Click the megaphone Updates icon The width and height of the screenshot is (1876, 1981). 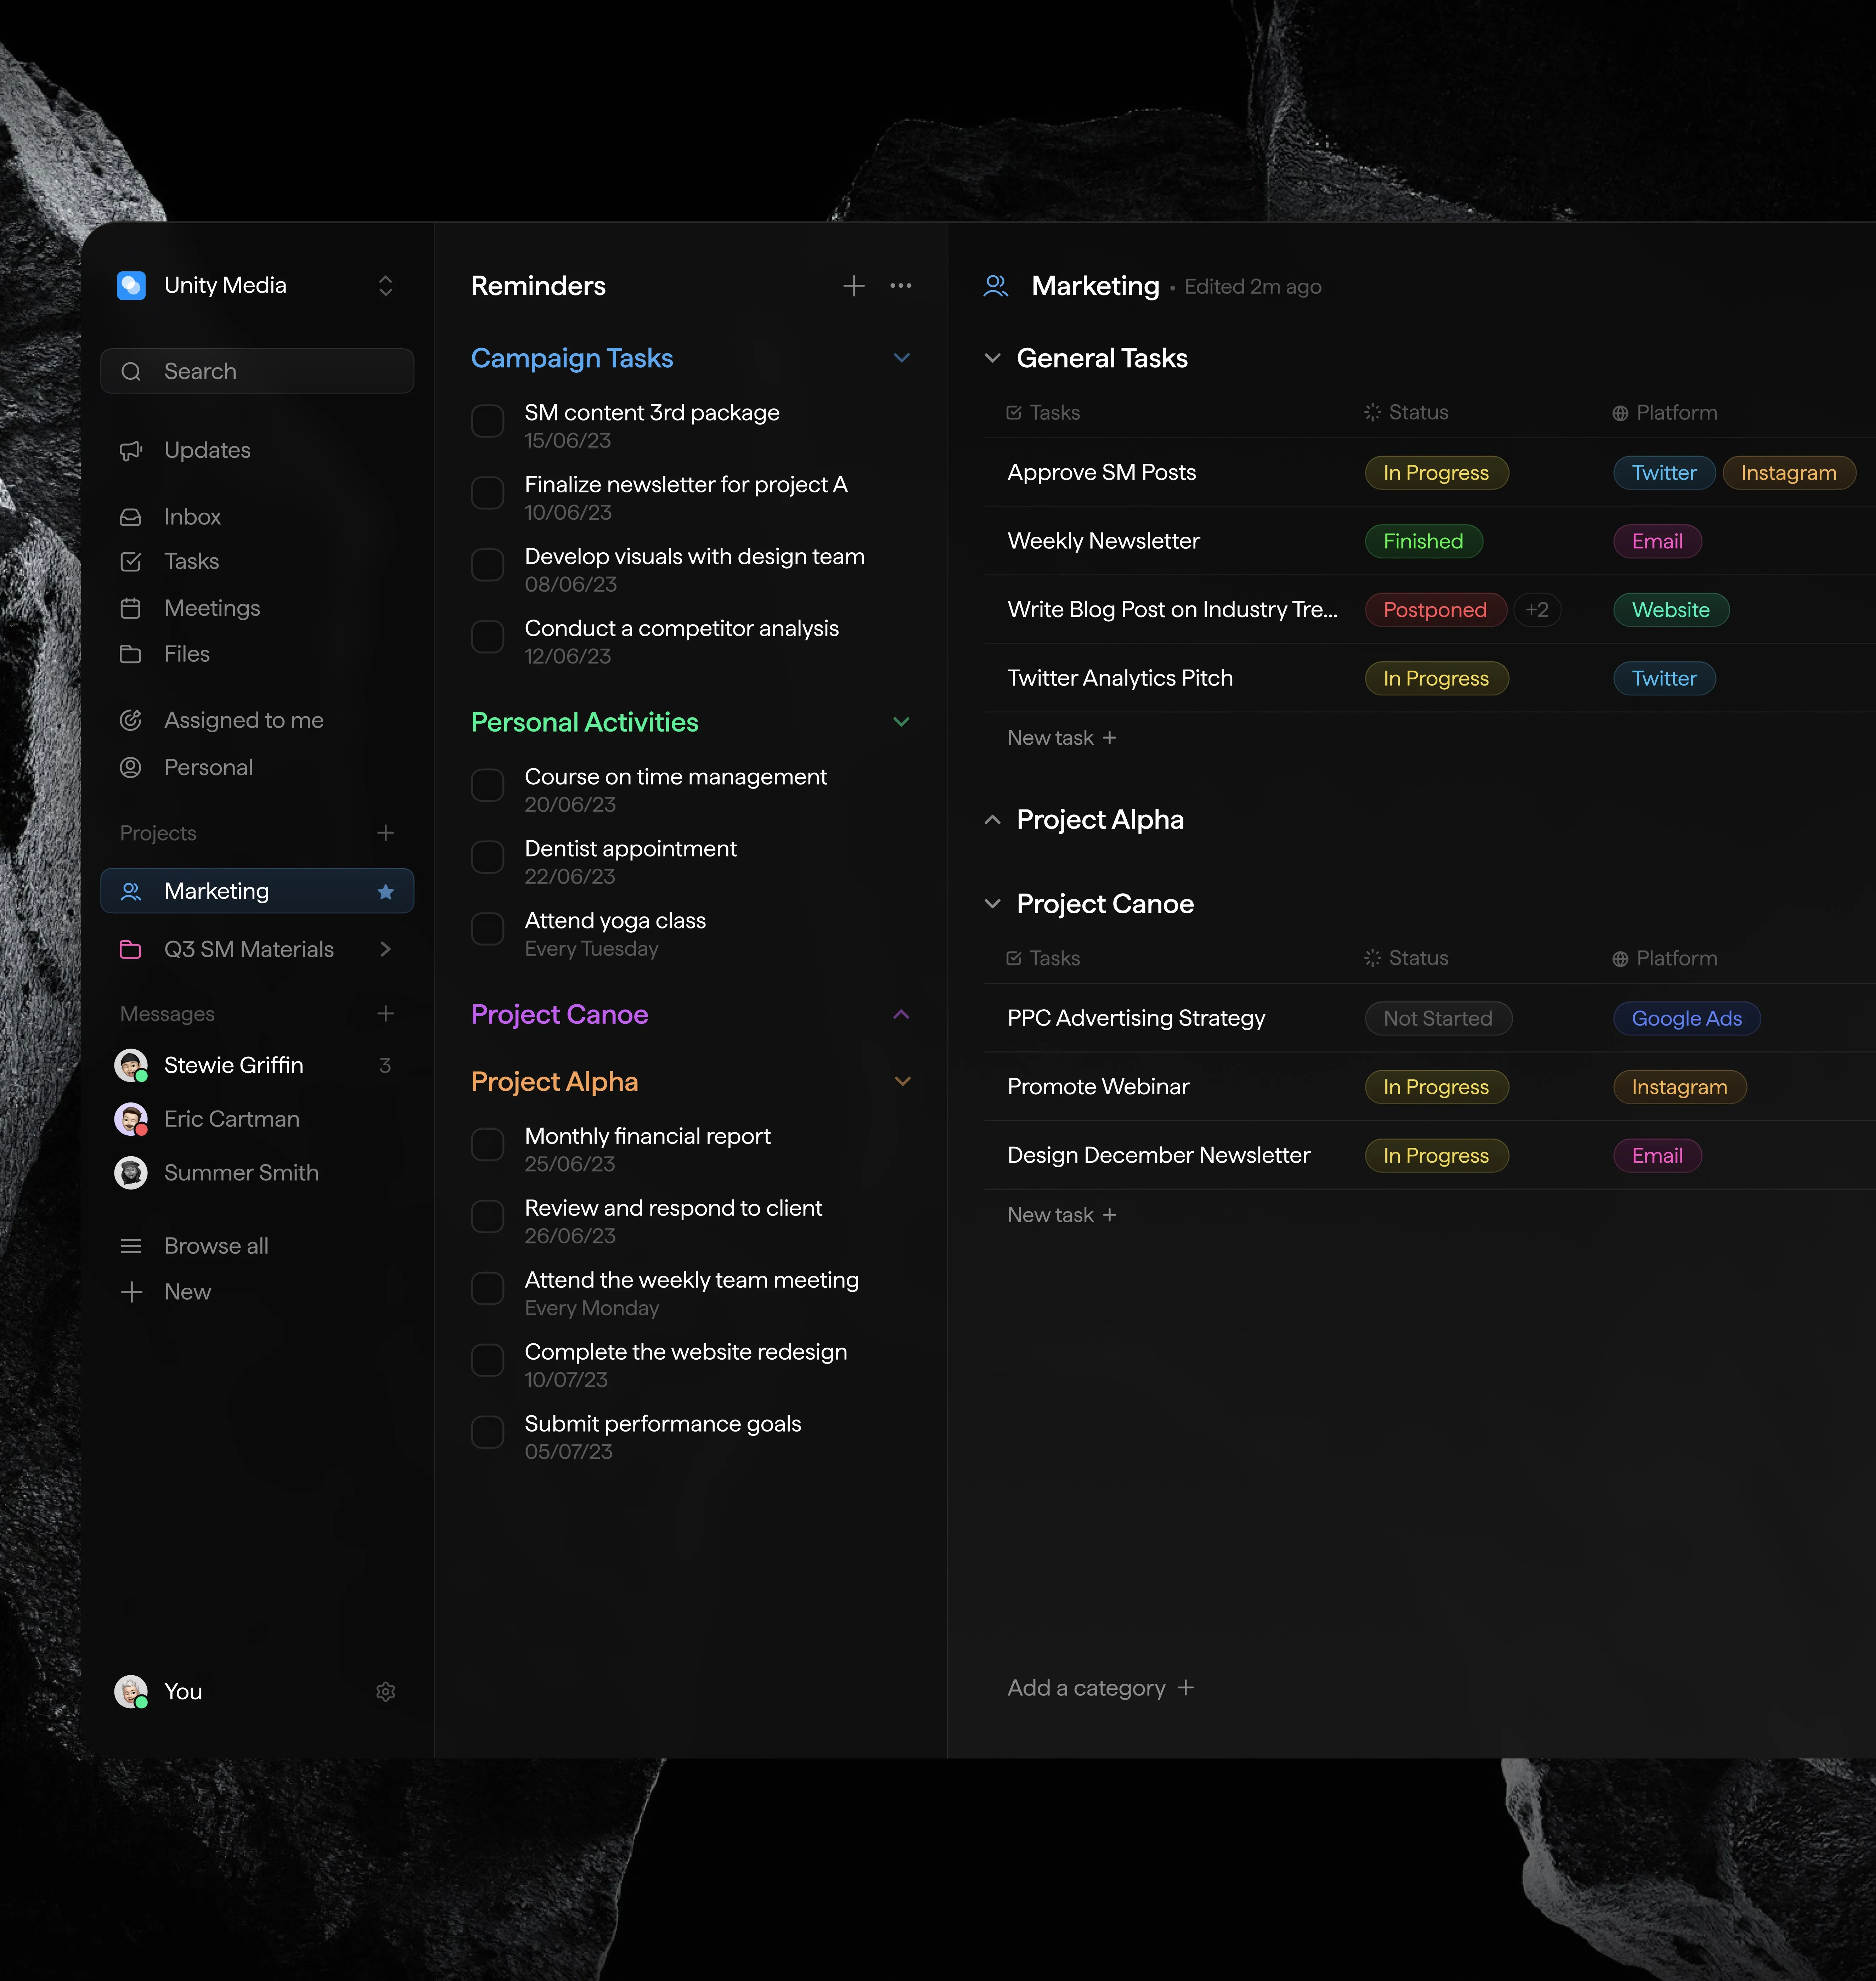pyautogui.click(x=131, y=451)
